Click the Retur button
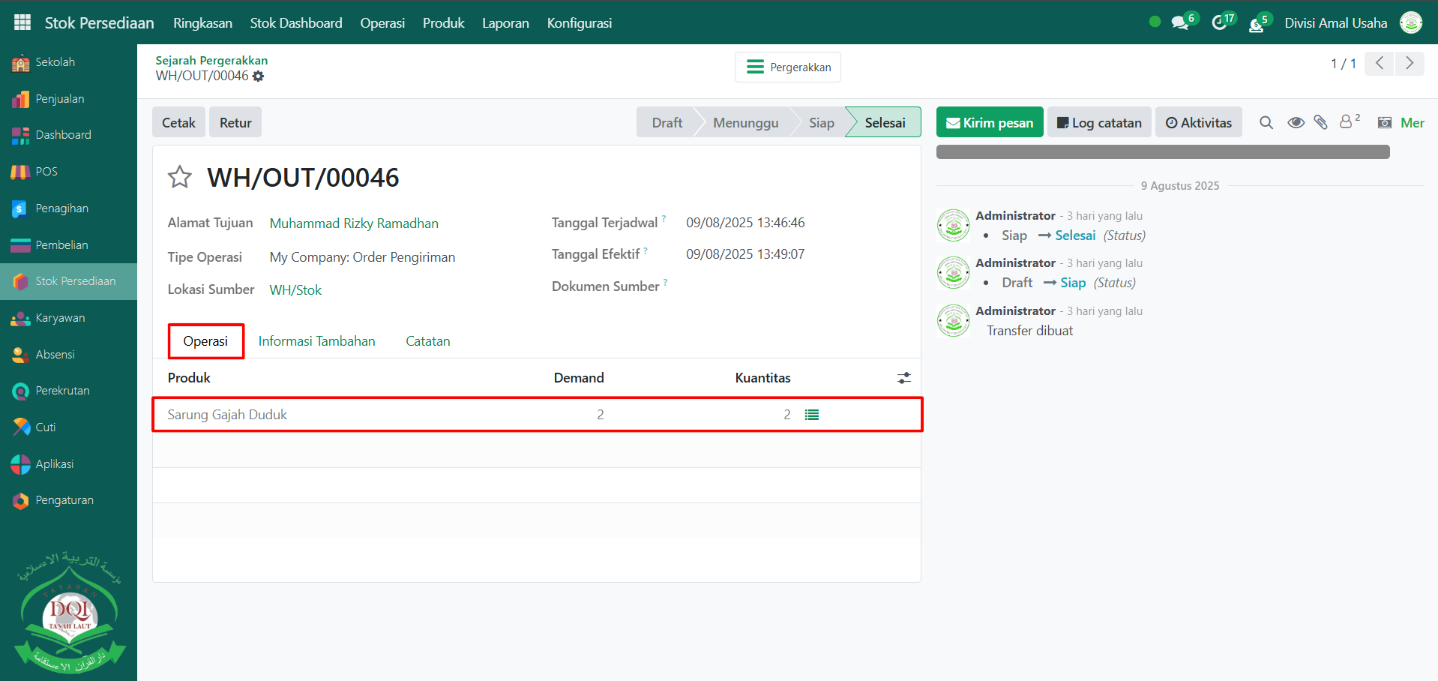The image size is (1438, 681). pyautogui.click(x=235, y=122)
